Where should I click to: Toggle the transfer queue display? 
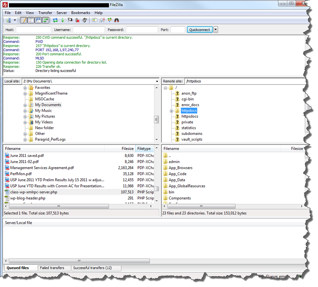pos(46,20)
